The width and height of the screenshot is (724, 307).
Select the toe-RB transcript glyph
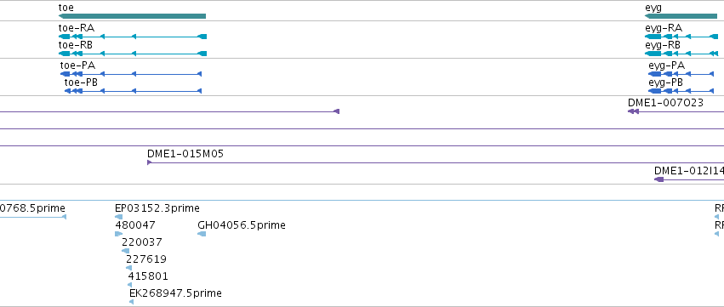133,54
